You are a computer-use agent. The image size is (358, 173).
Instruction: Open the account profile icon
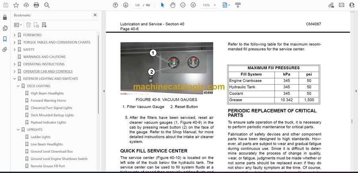click(x=352, y=5)
